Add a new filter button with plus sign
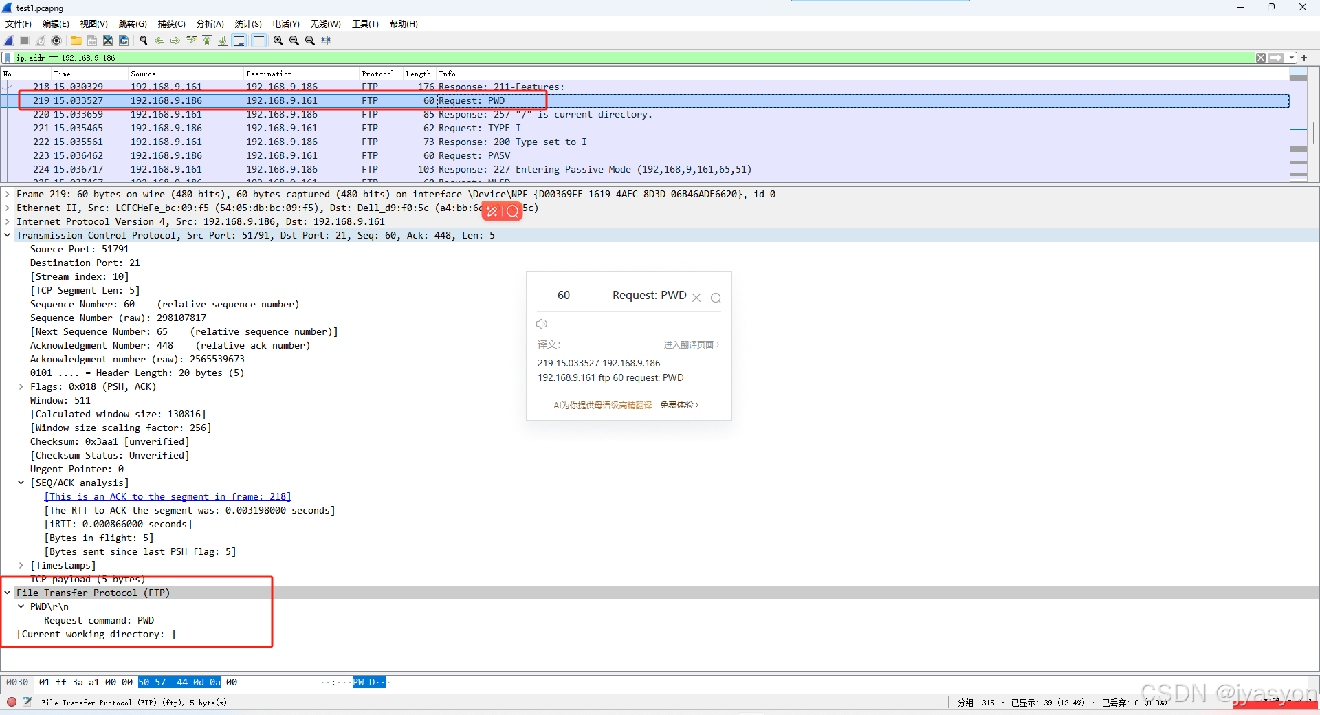Screen dimensions: 1320x715 [1304, 58]
